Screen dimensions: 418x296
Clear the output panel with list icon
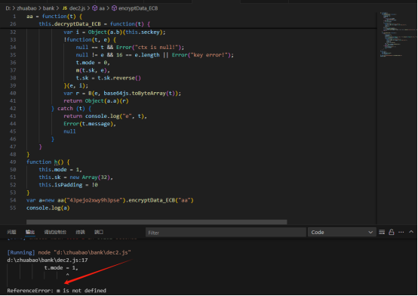[x=382, y=232]
